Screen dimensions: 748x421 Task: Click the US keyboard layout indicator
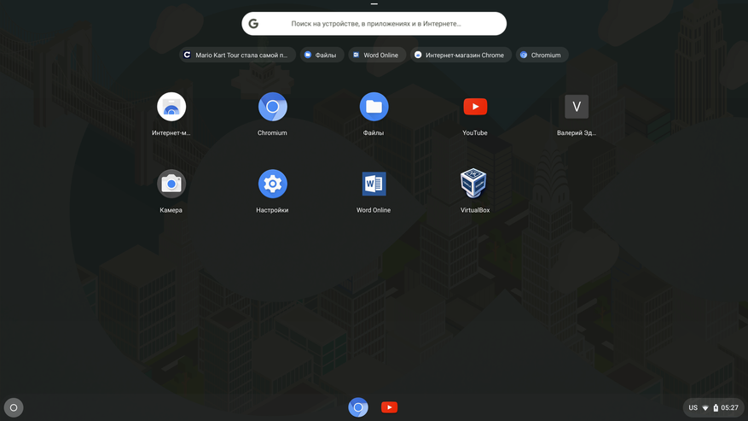(693, 407)
